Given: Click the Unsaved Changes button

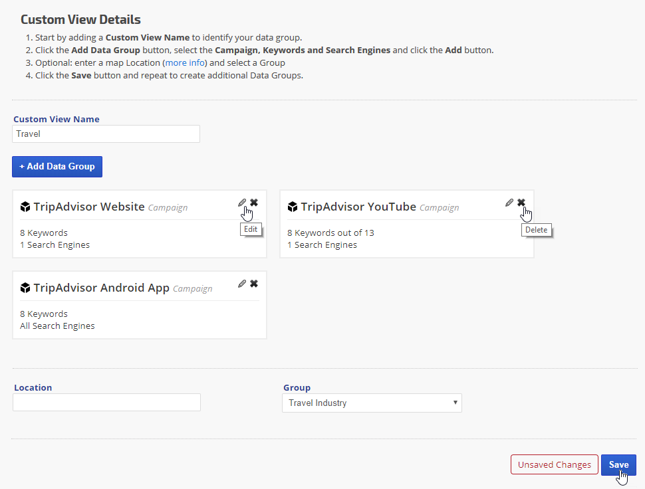Looking at the screenshot, I should (554, 464).
